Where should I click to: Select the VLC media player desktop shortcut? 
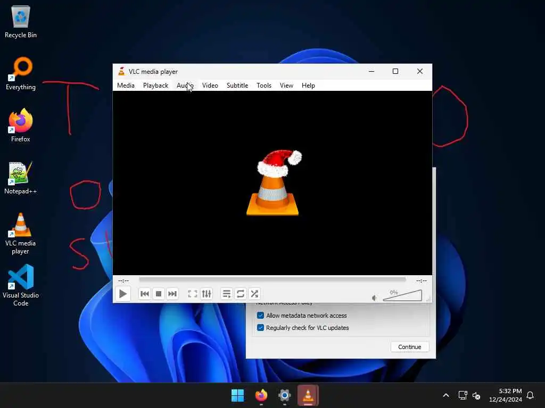21,234
